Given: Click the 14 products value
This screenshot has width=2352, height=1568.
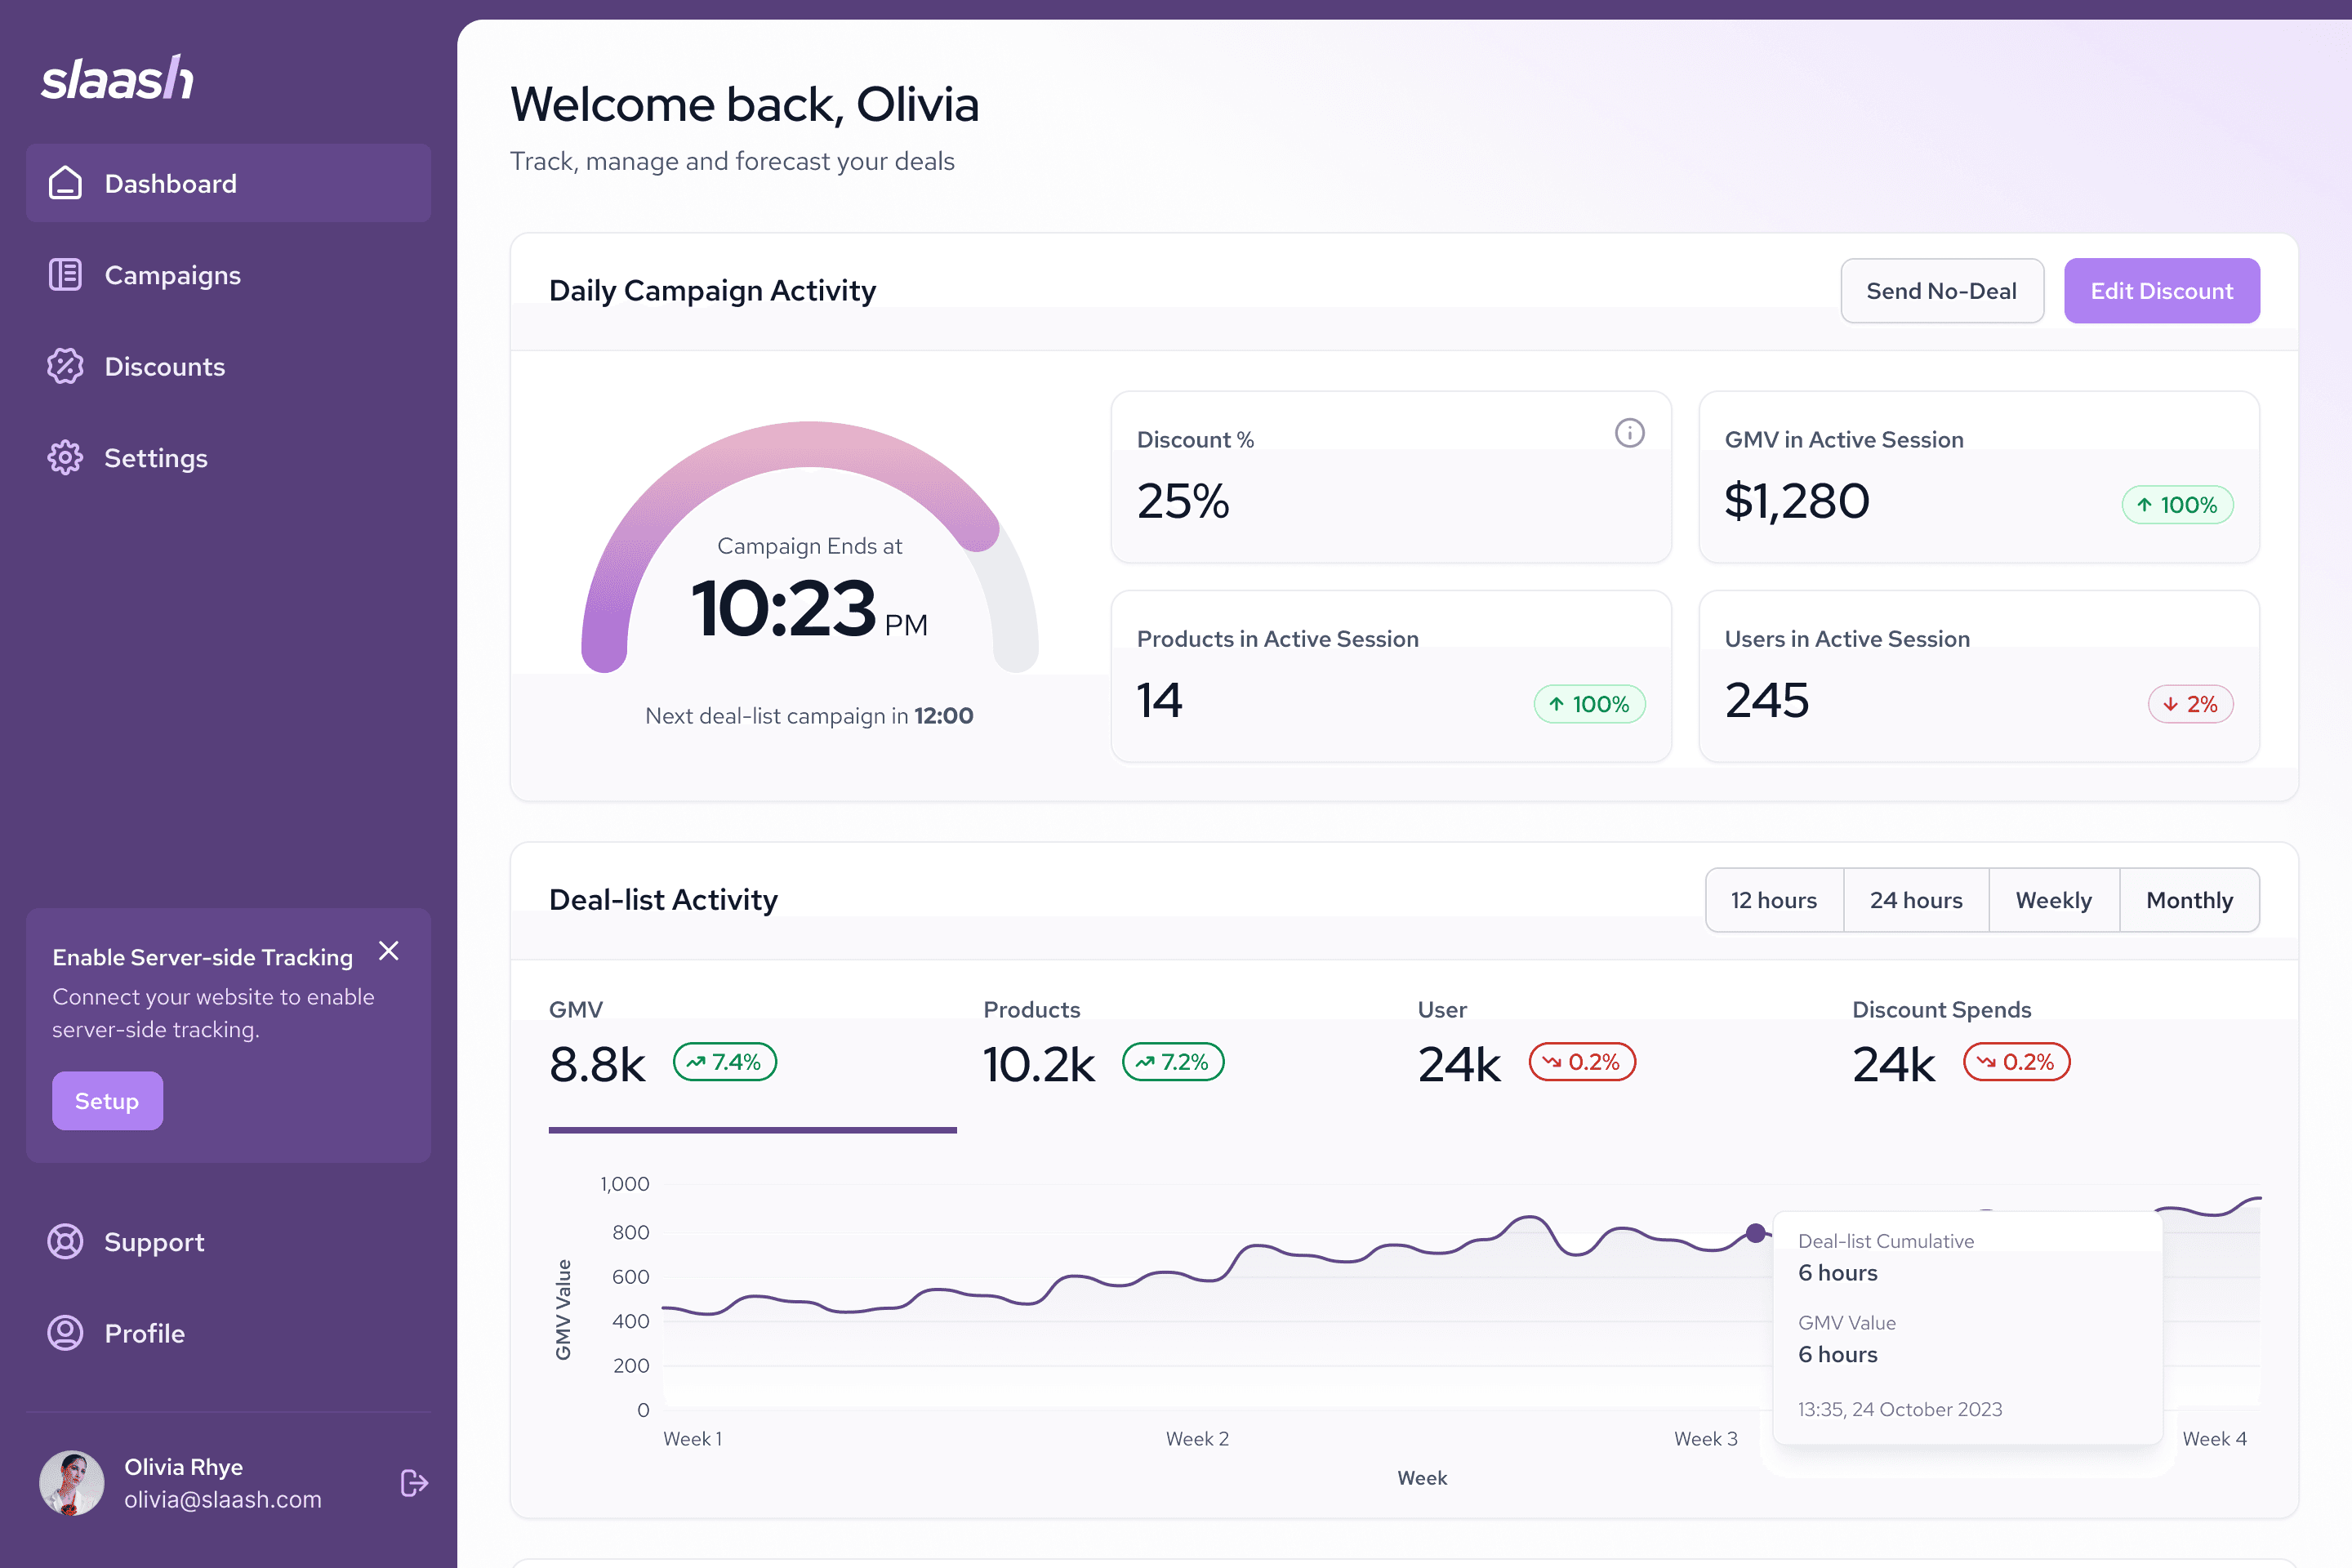Looking at the screenshot, I should point(1160,700).
